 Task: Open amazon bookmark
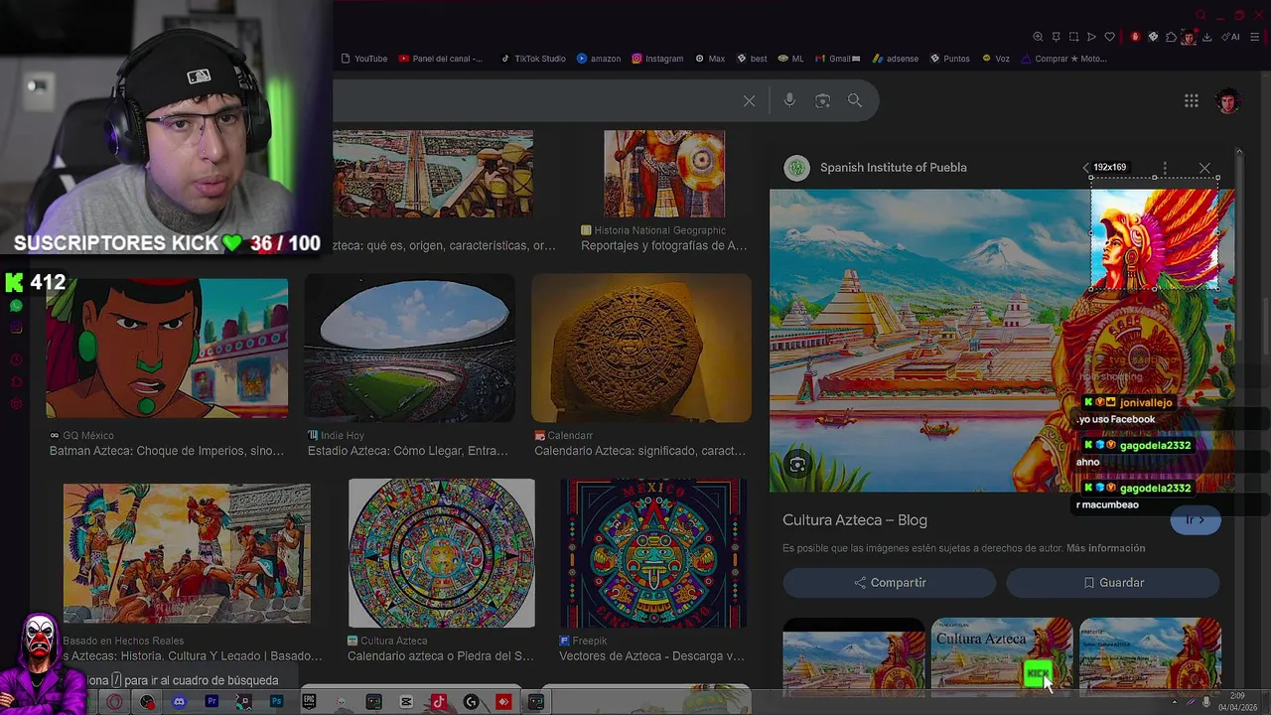pos(599,59)
